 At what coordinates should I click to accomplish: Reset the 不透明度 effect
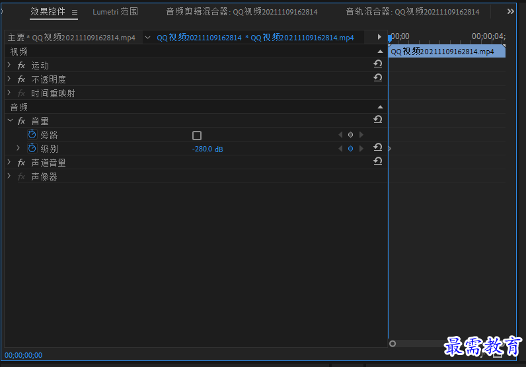(378, 77)
